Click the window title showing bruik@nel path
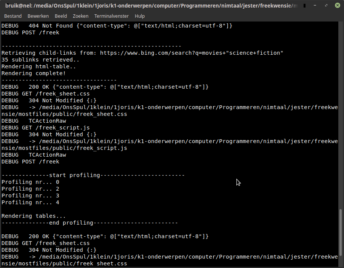This screenshot has width=344, height=268. click(x=151, y=6)
